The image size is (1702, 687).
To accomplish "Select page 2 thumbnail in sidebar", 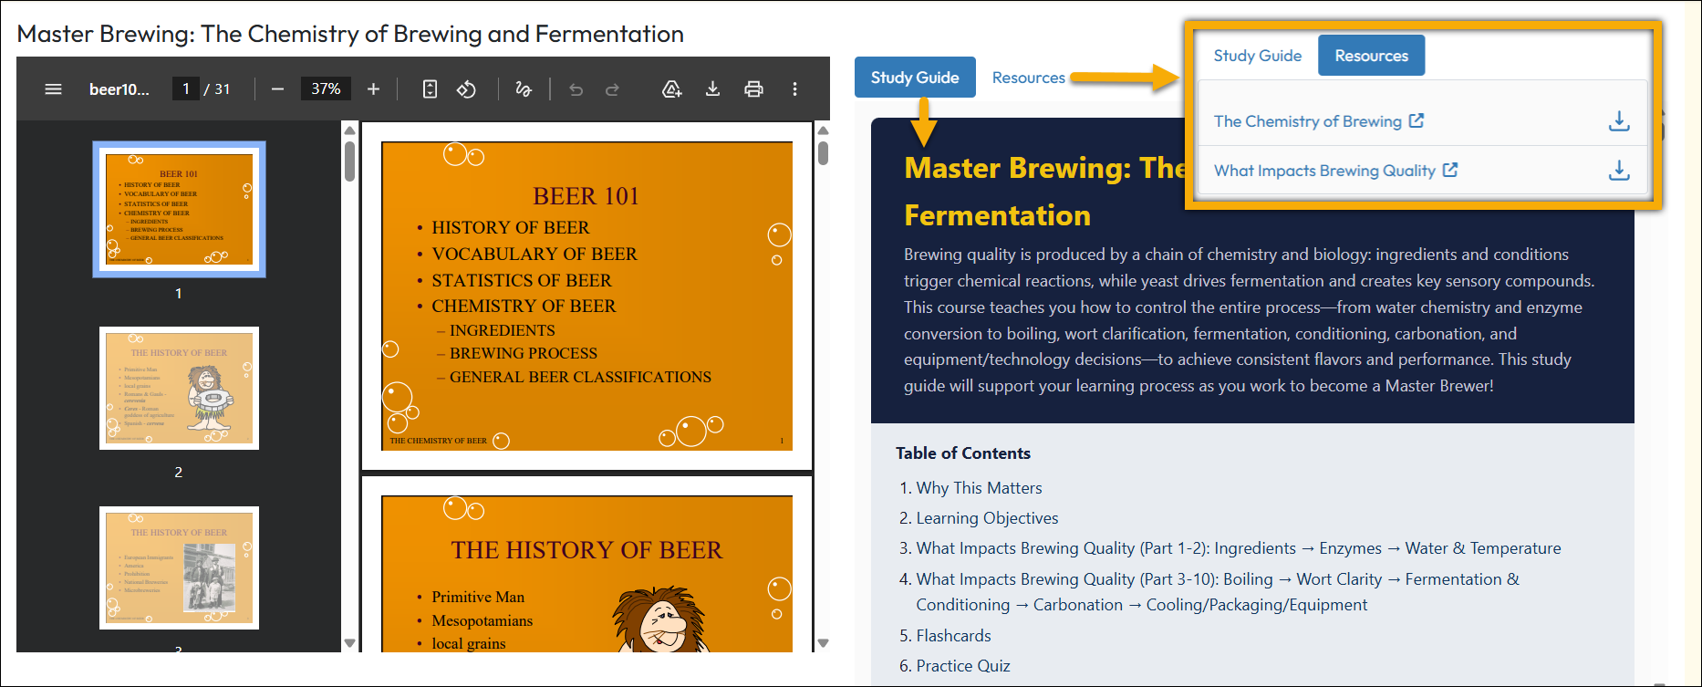I will 179,388.
